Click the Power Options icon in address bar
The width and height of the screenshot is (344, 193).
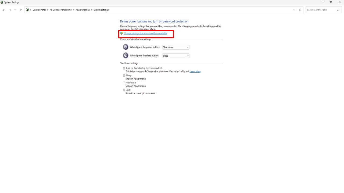[x=27, y=10]
